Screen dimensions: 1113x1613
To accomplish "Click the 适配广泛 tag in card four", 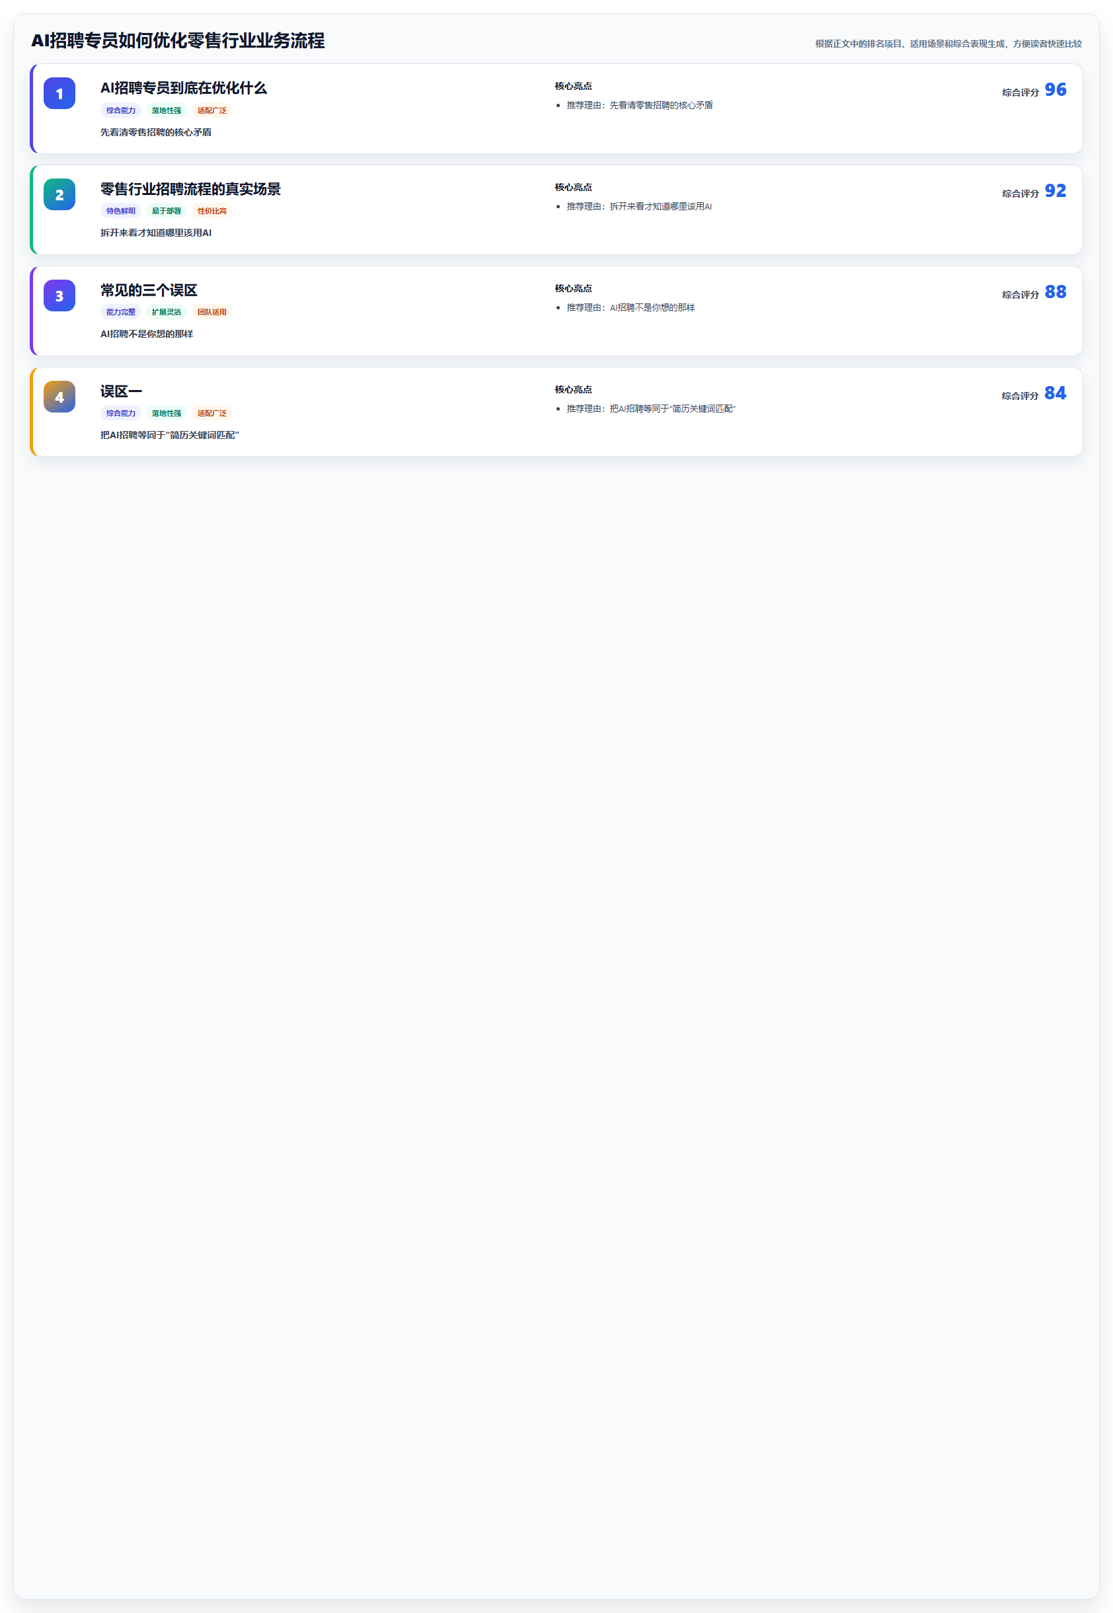I will (212, 413).
